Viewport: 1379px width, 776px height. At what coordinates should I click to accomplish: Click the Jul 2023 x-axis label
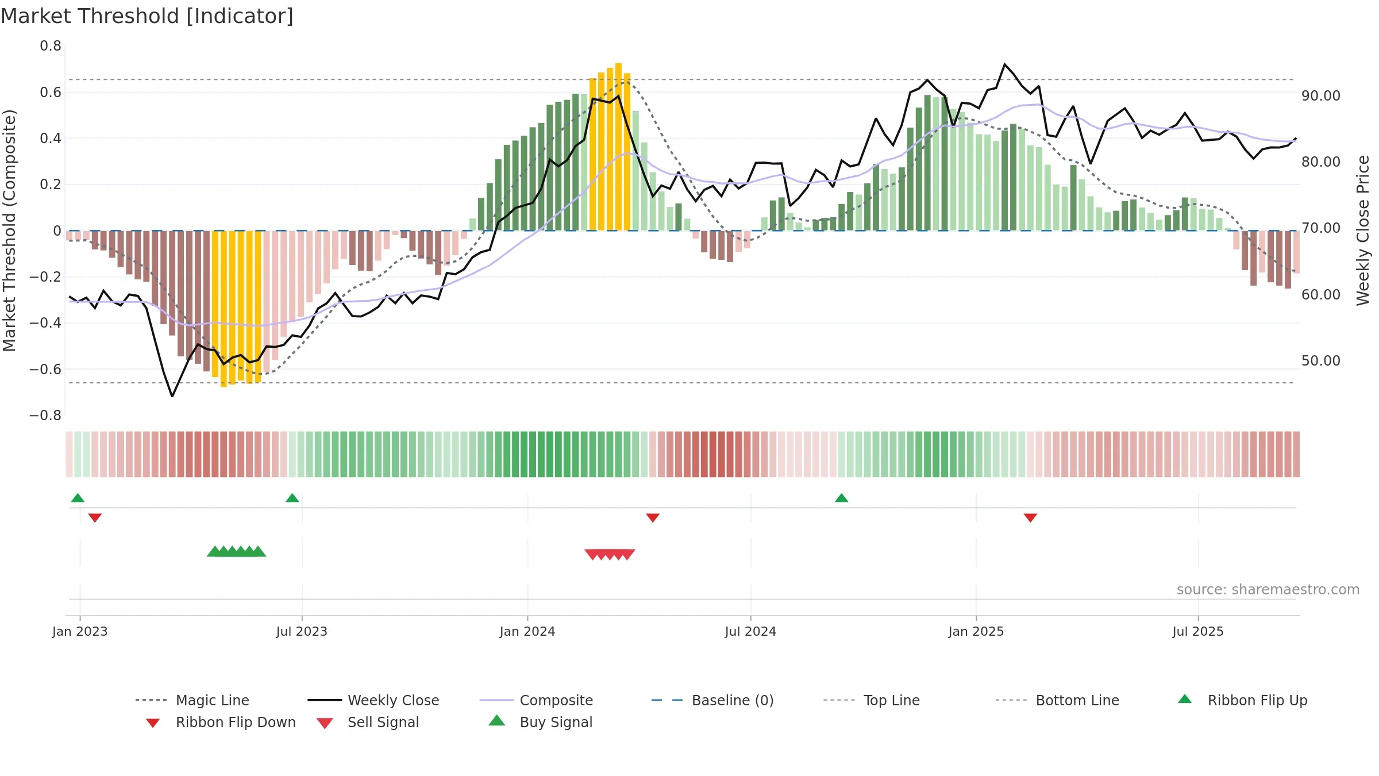tap(302, 631)
